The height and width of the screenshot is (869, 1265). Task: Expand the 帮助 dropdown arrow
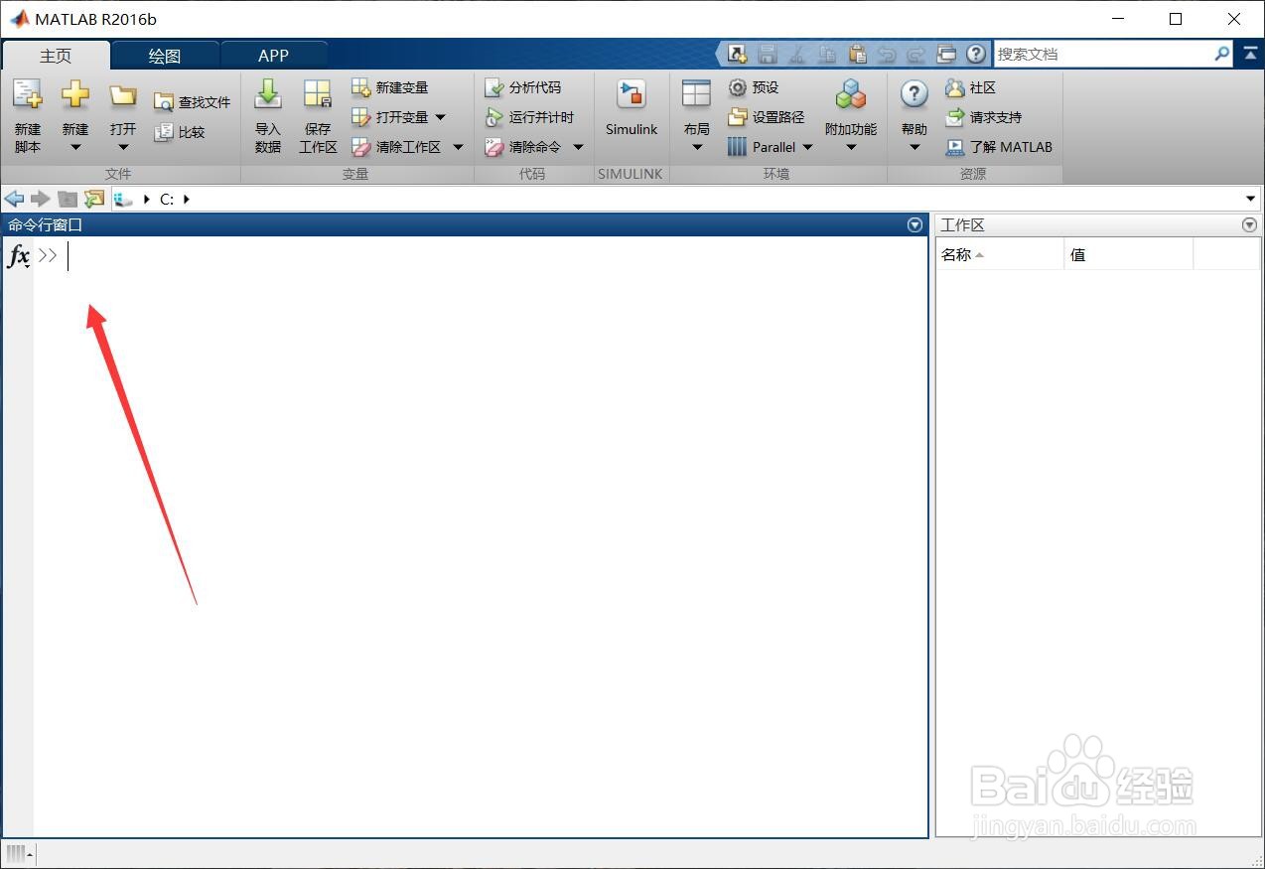[914, 148]
